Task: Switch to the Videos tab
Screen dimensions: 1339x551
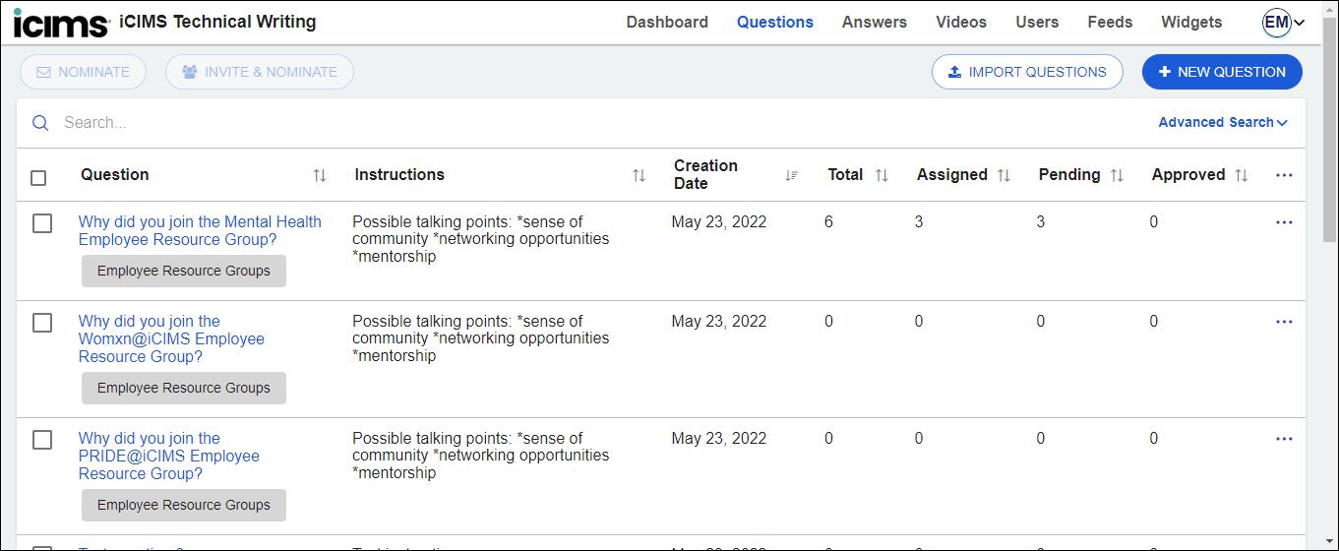Action: click(x=961, y=22)
